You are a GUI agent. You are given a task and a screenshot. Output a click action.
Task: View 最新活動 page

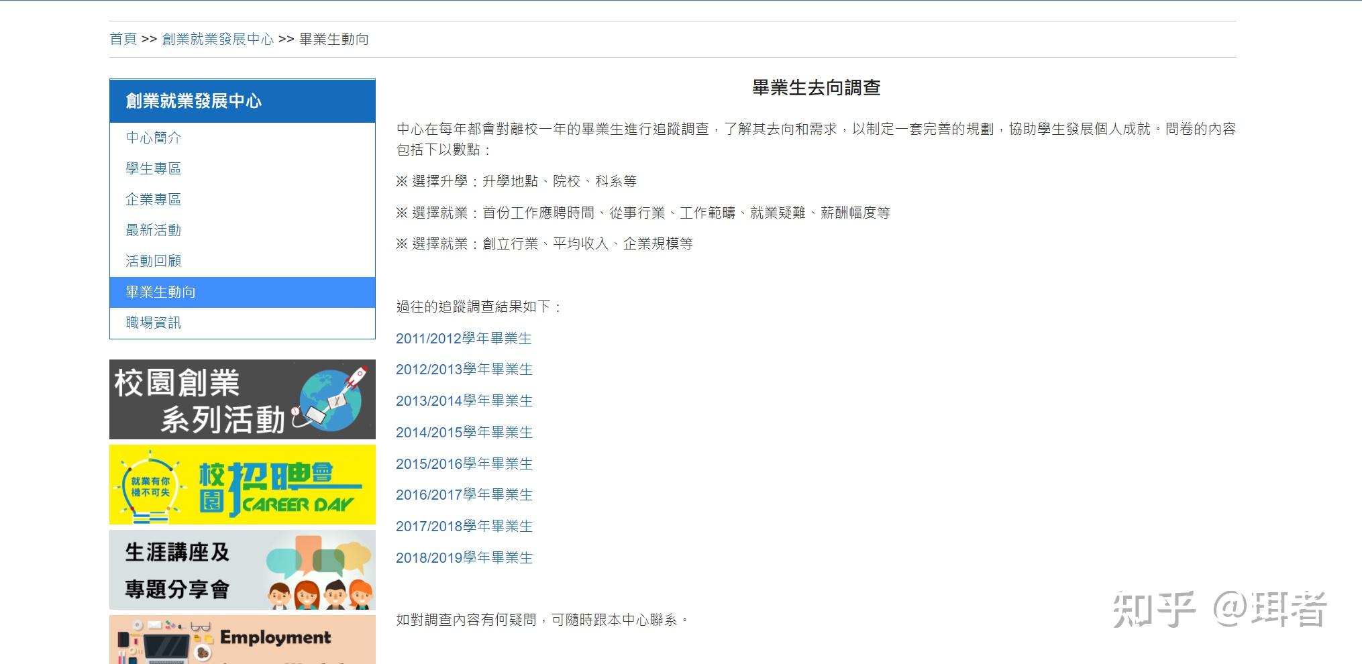tap(153, 229)
